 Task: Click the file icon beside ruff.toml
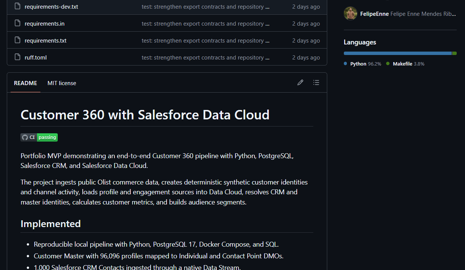pos(17,57)
